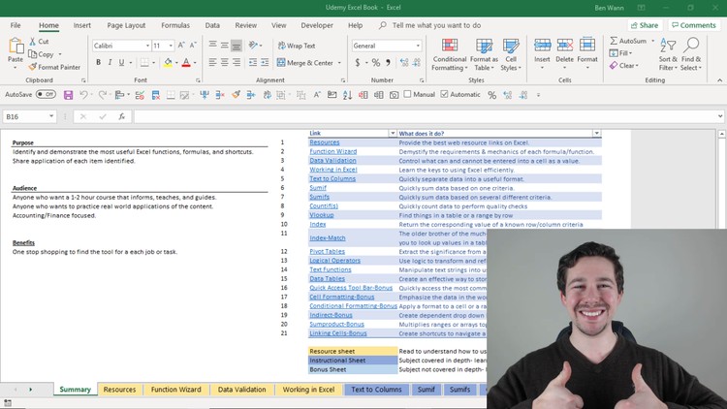Image resolution: width=727 pixels, height=409 pixels.
Task: Click the AutoSum sigma icon
Action: [614, 41]
